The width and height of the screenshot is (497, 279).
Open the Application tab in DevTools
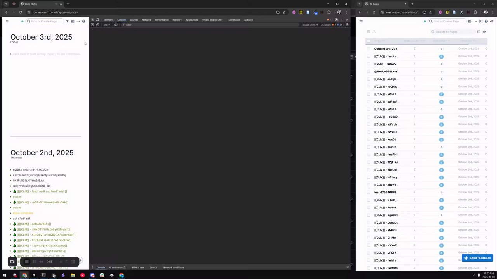point(191,20)
